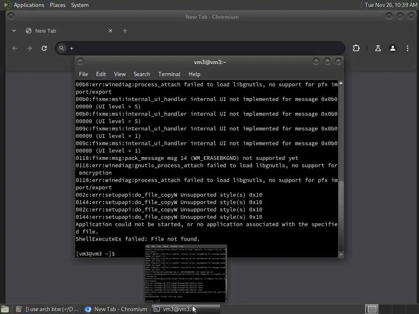Open the Applications menu in top panel
Viewport: 419px width, 314px height.
29,5
